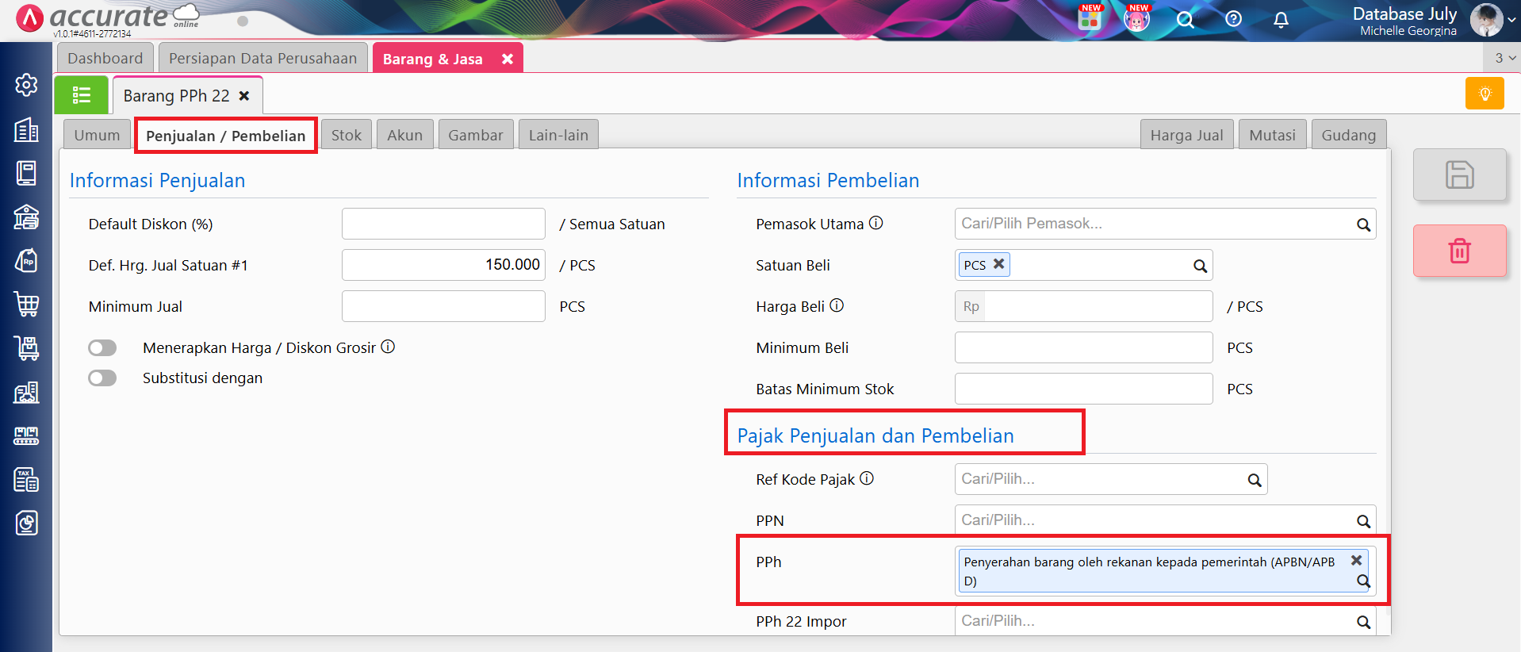Open the trolley with boxes module in sidebar
Screen dimensions: 1521x652
point(26,347)
